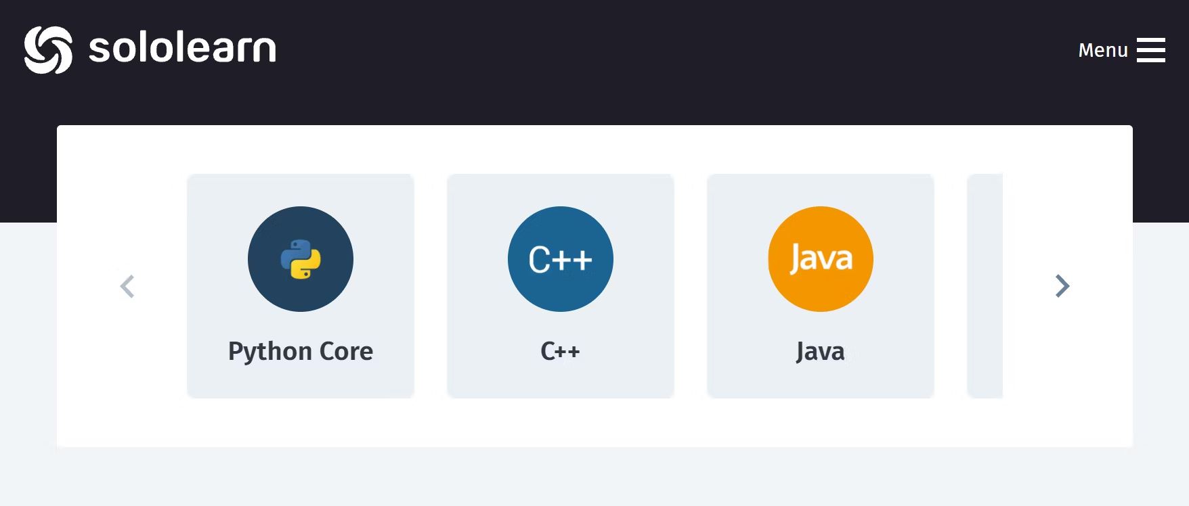Click the sololearn wordmark text
Image resolution: width=1189 pixels, height=506 pixels.
(x=182, y=48)
